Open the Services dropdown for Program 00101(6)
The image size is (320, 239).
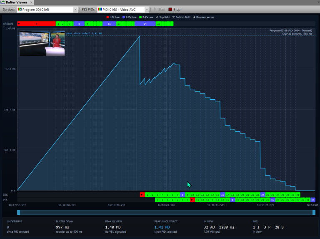pyautogui.click(x=75, y=10)
